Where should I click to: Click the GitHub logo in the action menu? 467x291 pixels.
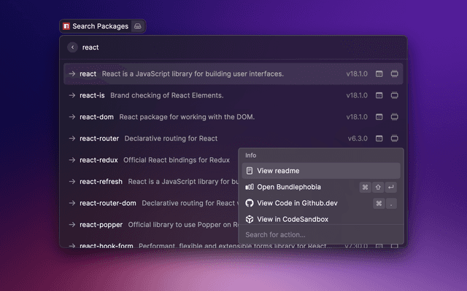click(x=249, y=203)
